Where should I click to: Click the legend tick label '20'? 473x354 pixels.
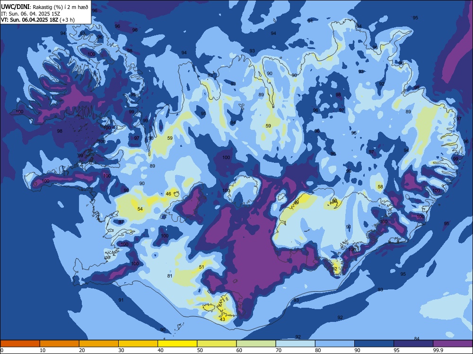pyautogui.click(x=82, y=350)
